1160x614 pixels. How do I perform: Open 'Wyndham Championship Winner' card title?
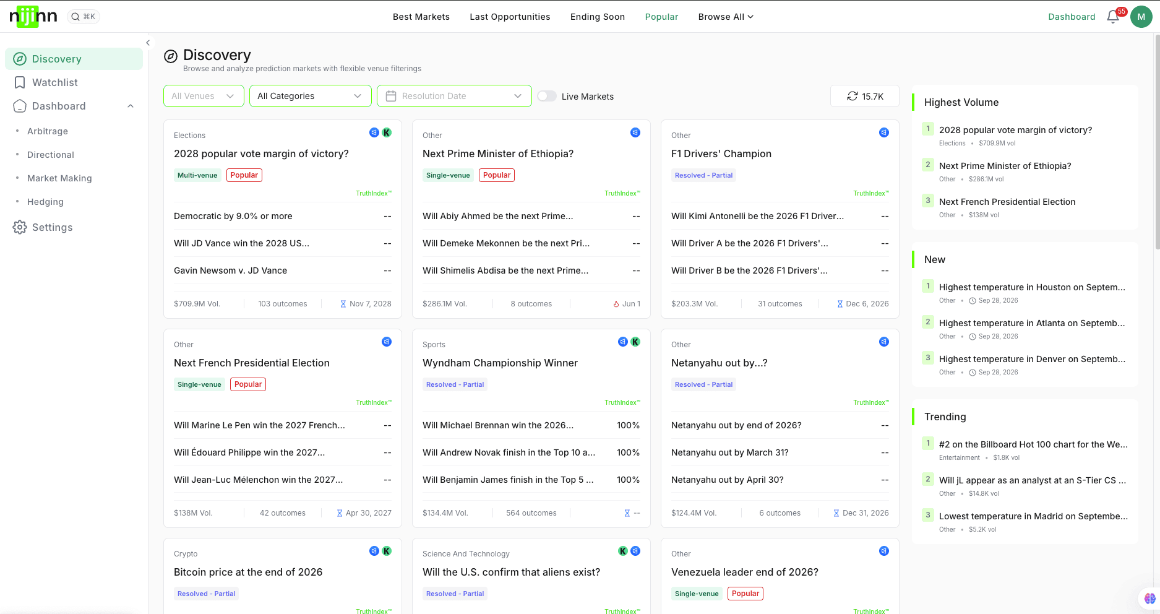coord(500,363)
